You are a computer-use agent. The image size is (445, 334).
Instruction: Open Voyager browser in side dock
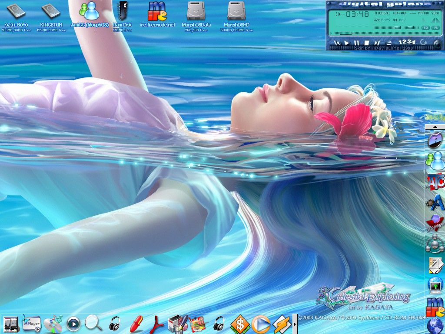tap(435, 223)
